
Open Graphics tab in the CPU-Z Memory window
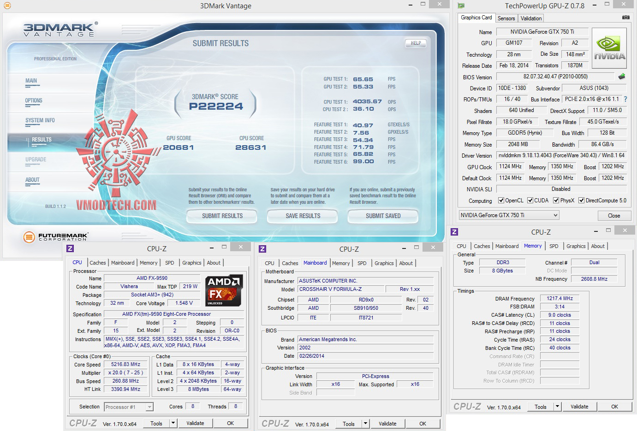[x=576, y=246]
